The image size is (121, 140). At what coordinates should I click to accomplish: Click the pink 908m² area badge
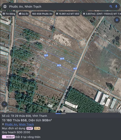coord(8,137)
